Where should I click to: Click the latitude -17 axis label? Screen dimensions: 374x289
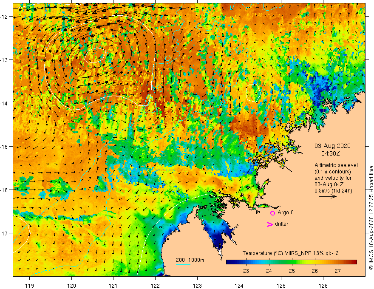4,233
